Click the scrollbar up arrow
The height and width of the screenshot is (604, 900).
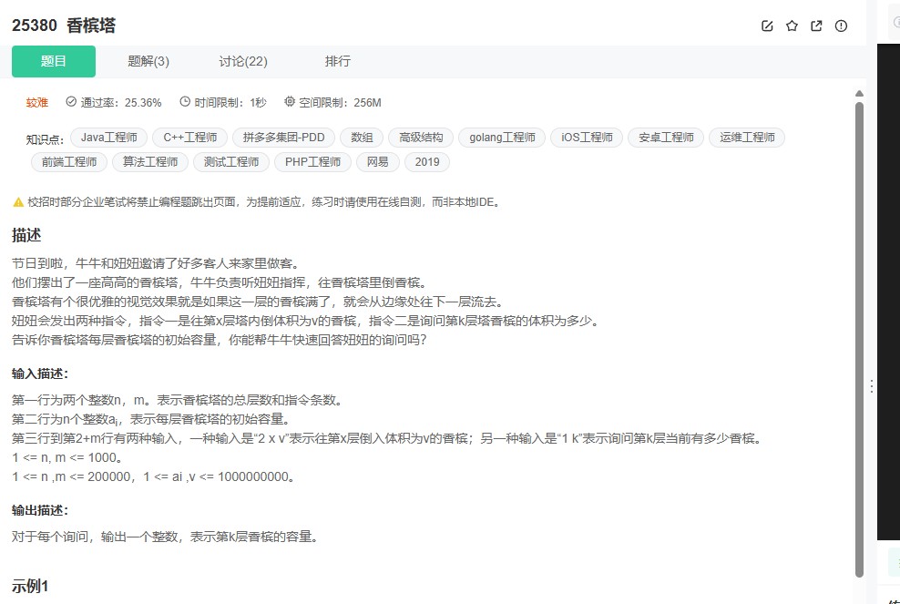click(x=859, y=93)
